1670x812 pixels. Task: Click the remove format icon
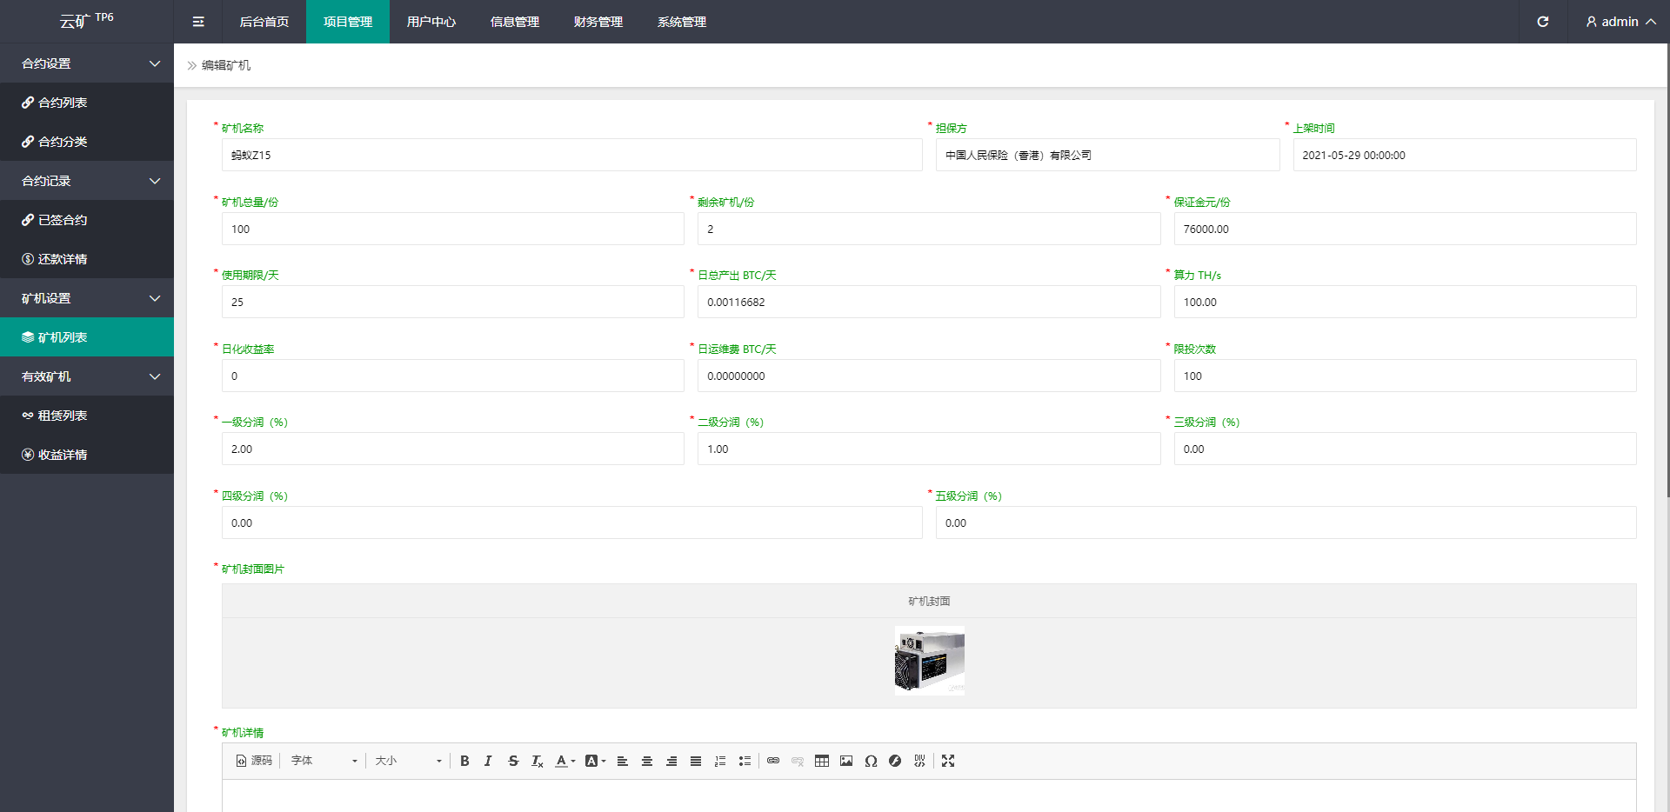pyautogui.click(x=538, y=761)
